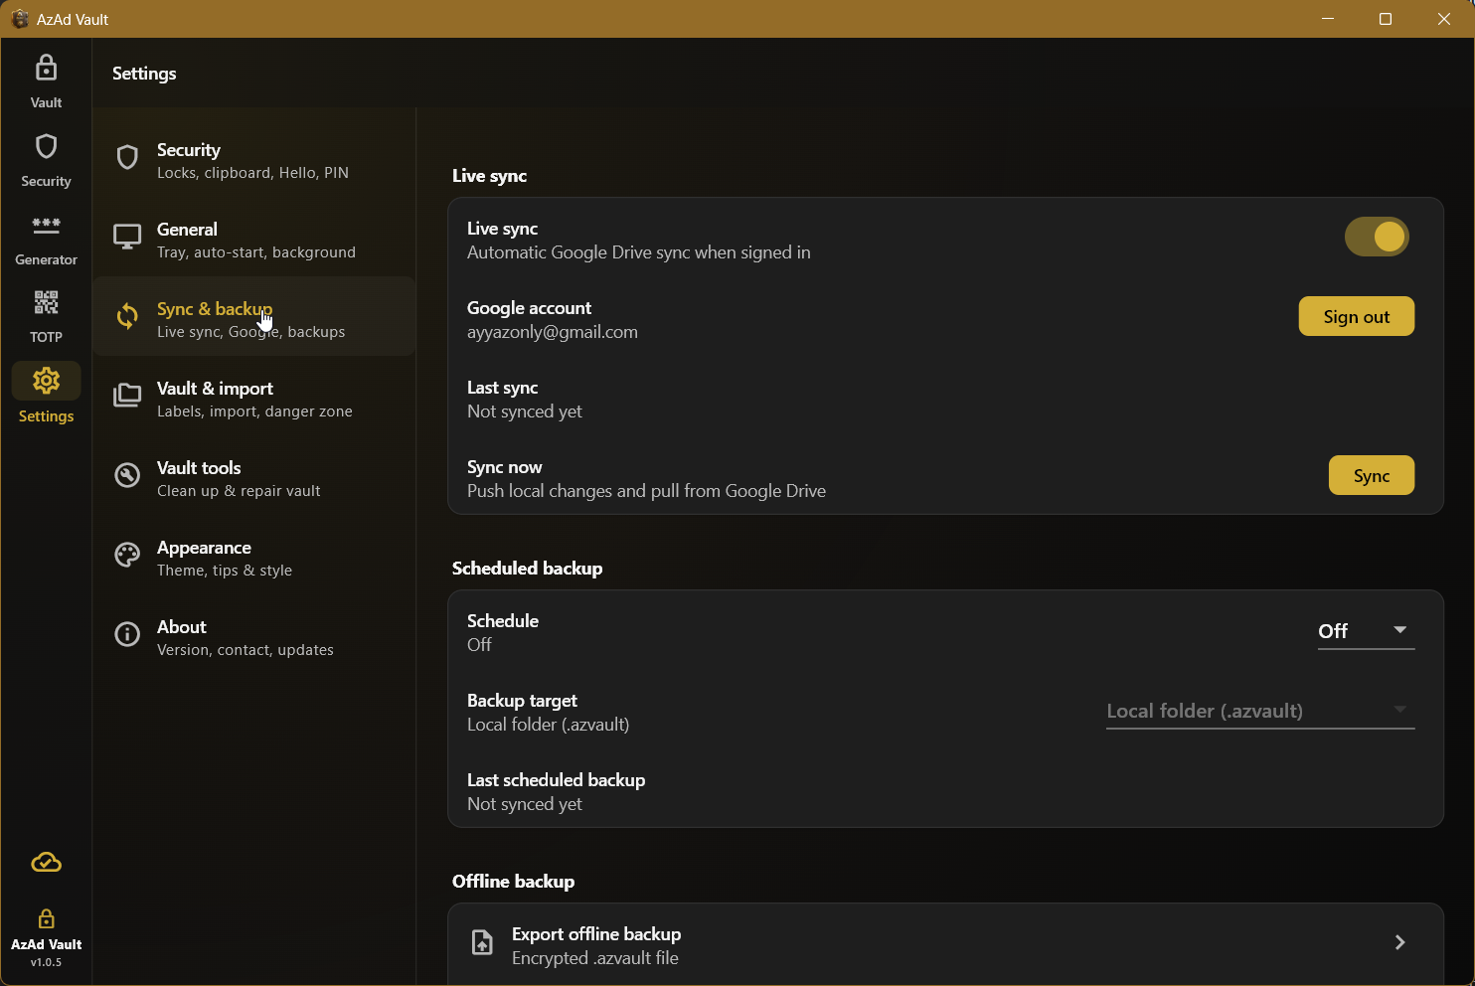This screenshot has width=1475, height=986.
Task: Click the v1.0.5 version label
Action: pyautogui.click(x=46, y=962)
